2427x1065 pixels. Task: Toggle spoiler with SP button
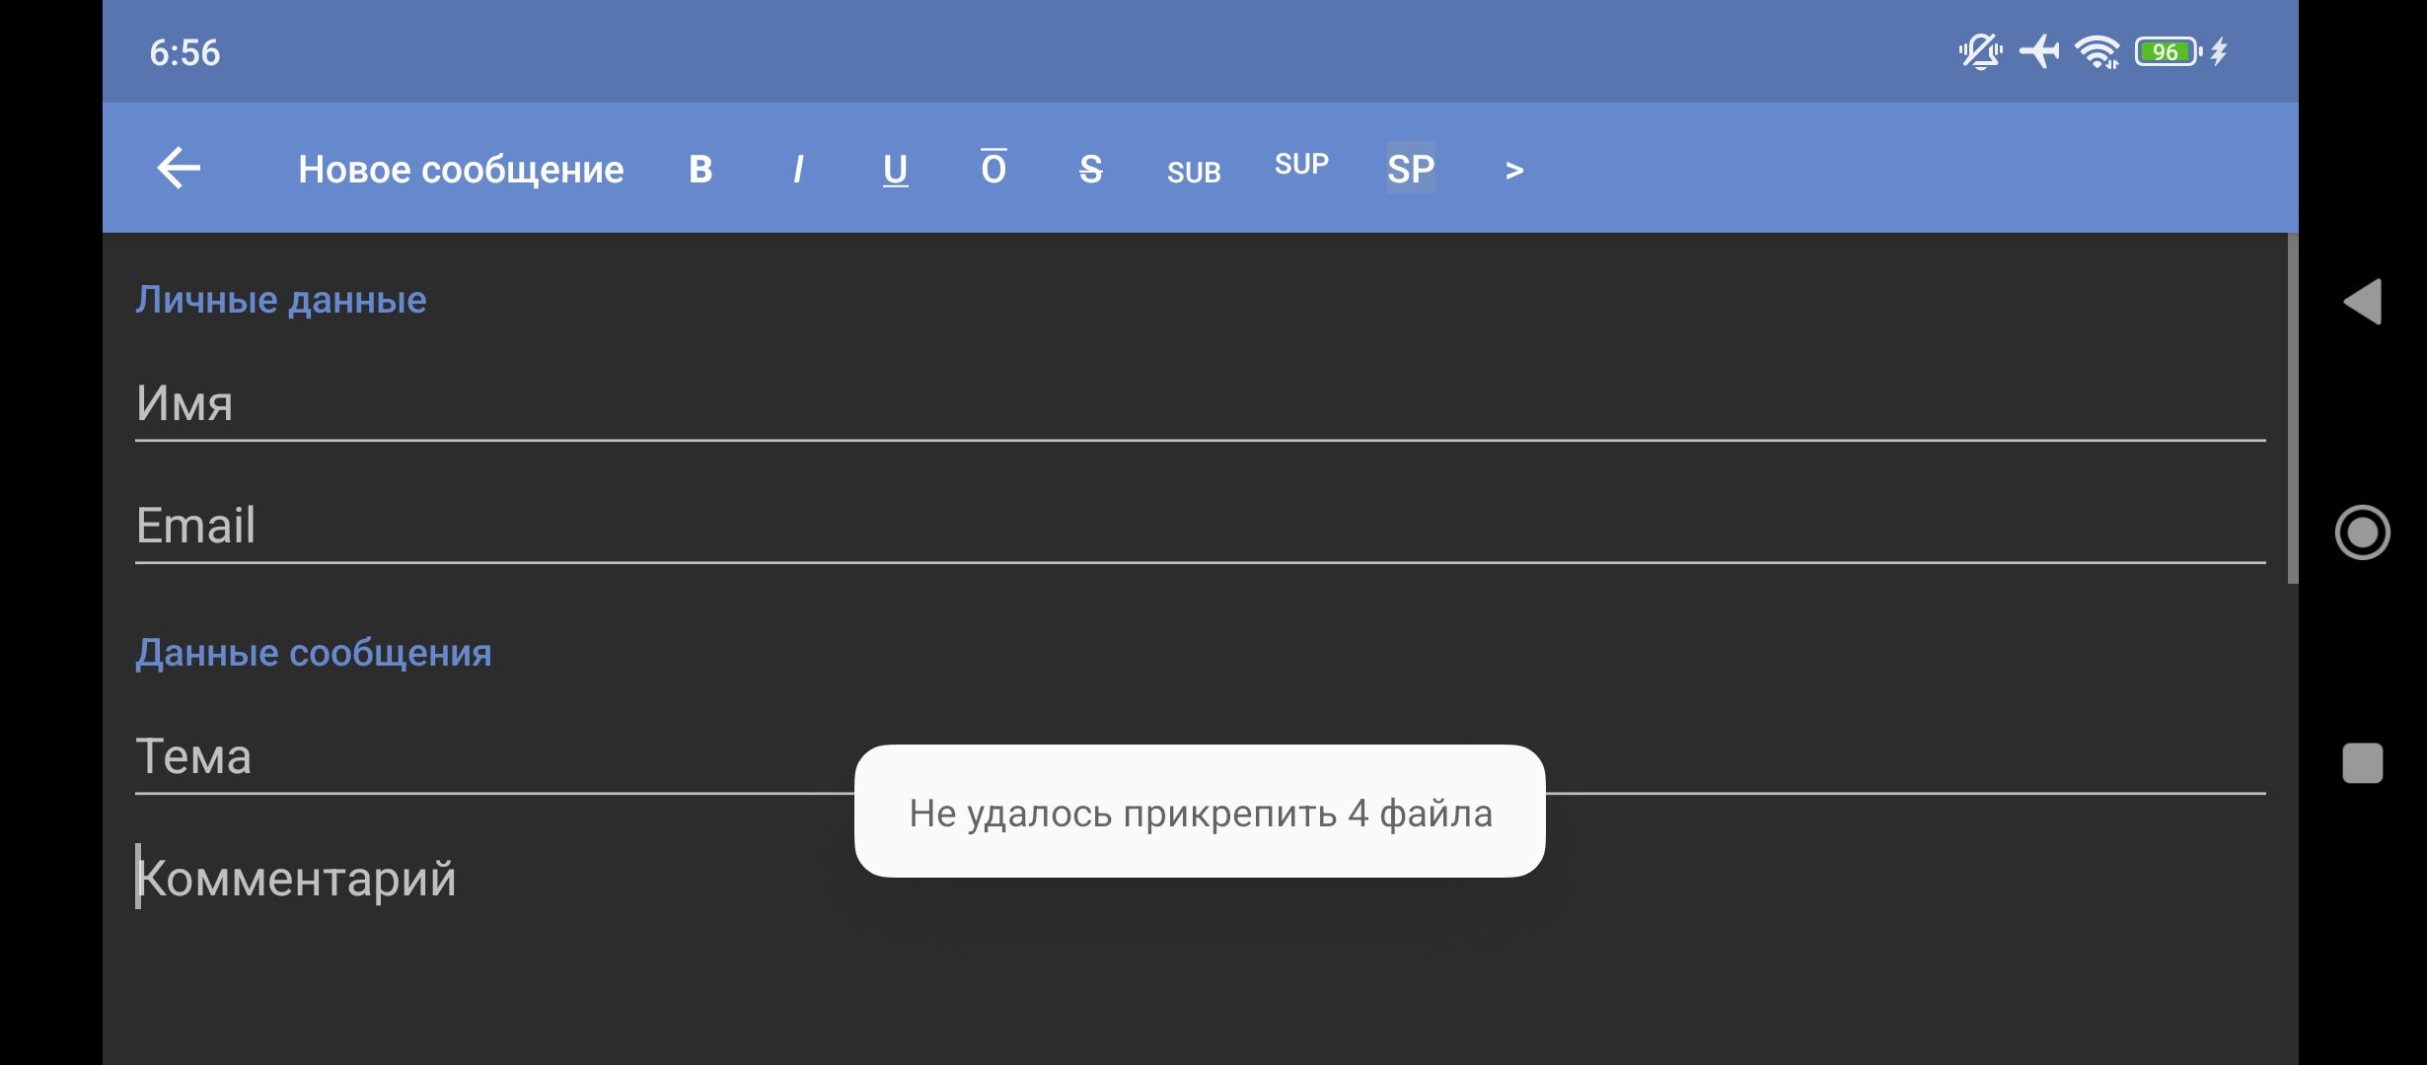point(1411,170)
